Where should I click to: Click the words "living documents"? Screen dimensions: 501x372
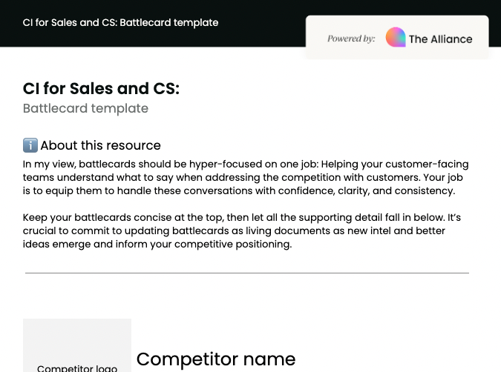point(284,231)
